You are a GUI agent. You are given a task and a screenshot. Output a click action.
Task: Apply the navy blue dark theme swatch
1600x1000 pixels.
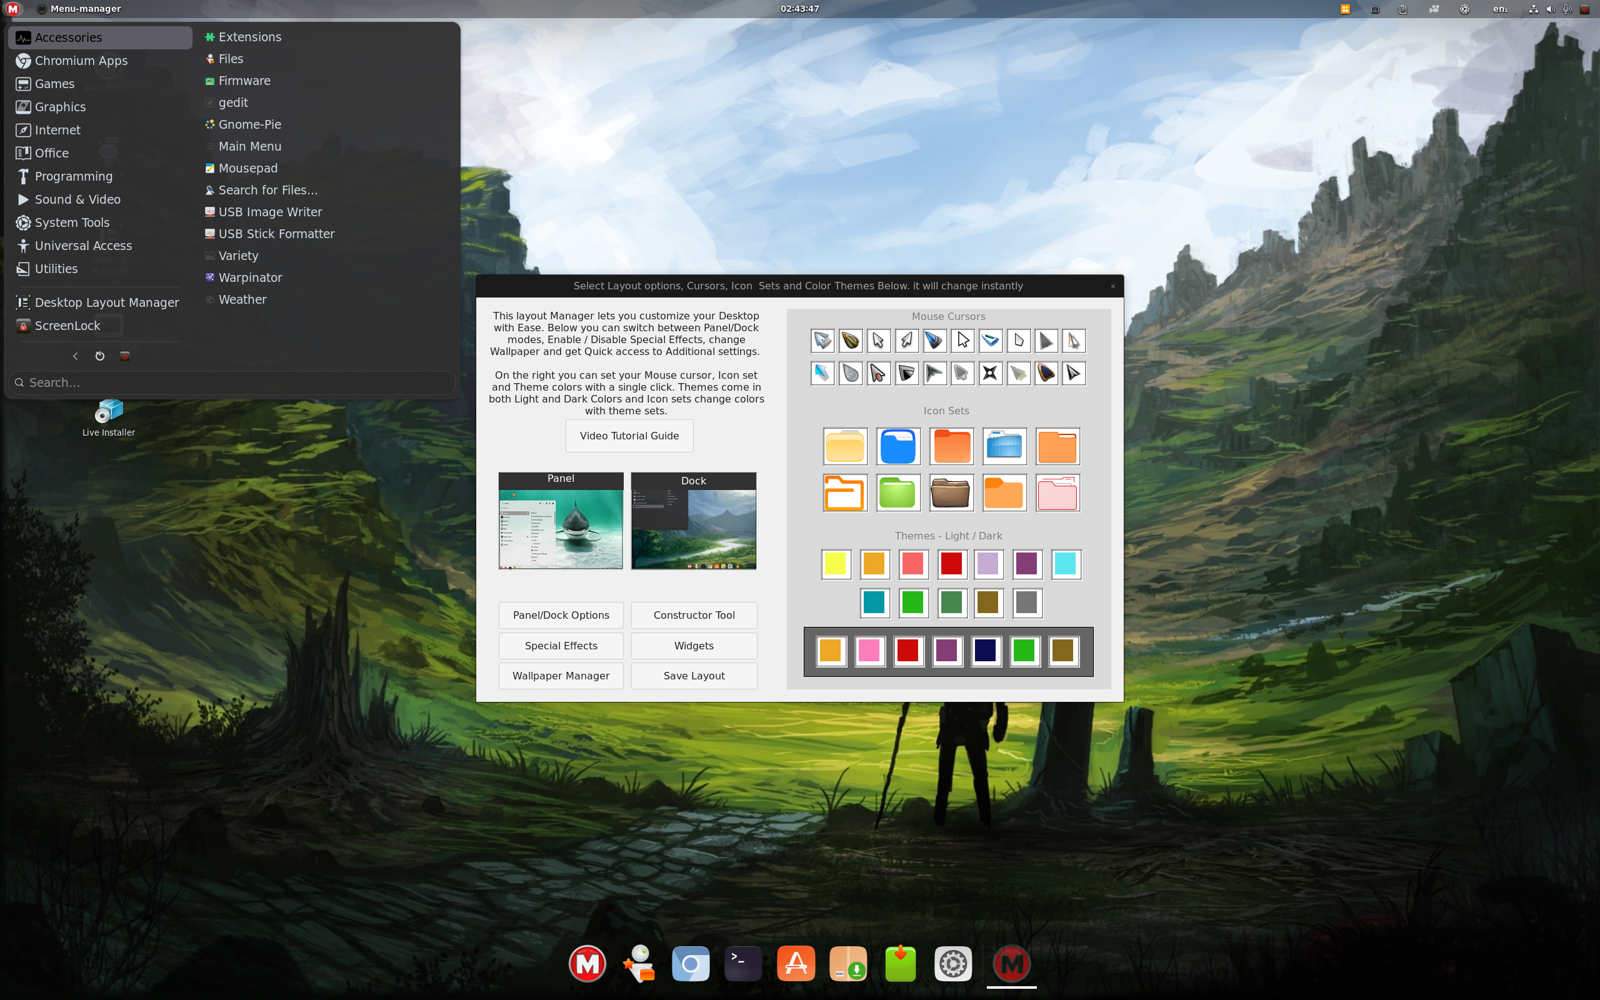pyautogui.click(x=986, y=651)
